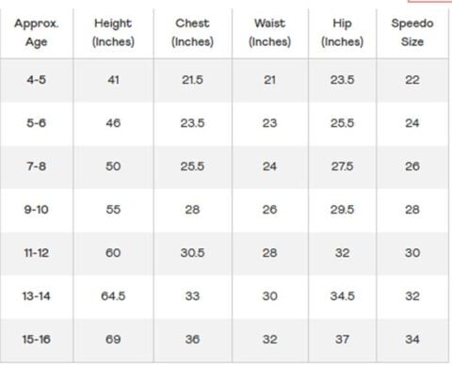Select the 13-14 age row cell
This screenshot has width=452, height=365.
pyautogui.click(x=37, y=296)
